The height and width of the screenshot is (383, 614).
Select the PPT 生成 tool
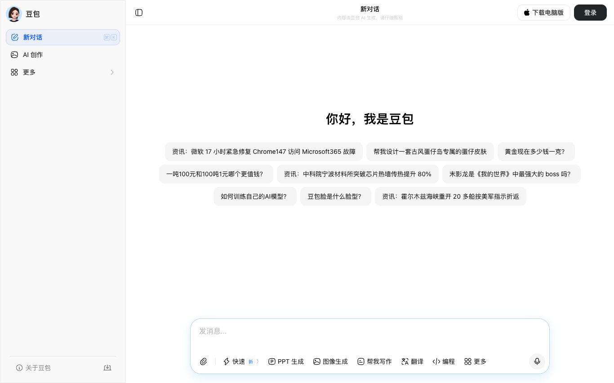click(x=286, y=361)
